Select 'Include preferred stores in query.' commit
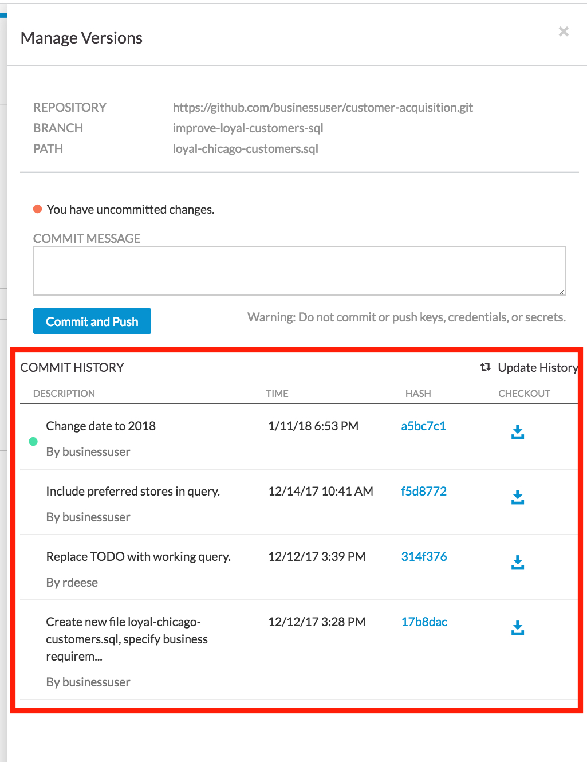This screenshot has width=587, height=762. tap(133, 492)
